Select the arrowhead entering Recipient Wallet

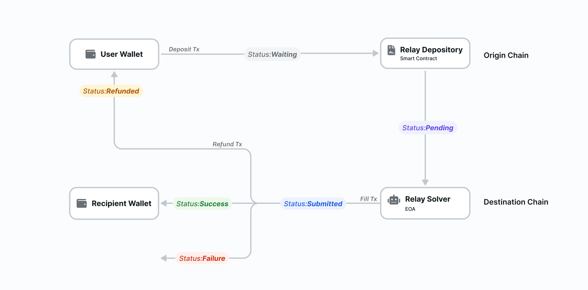click(163, 203)
